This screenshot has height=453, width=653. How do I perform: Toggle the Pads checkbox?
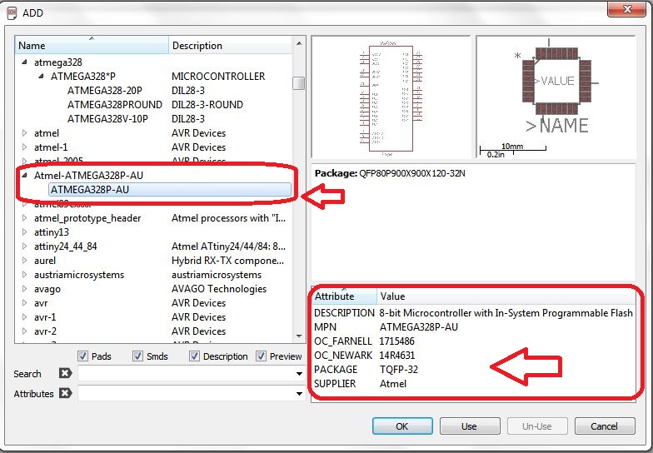pos(82,356)
